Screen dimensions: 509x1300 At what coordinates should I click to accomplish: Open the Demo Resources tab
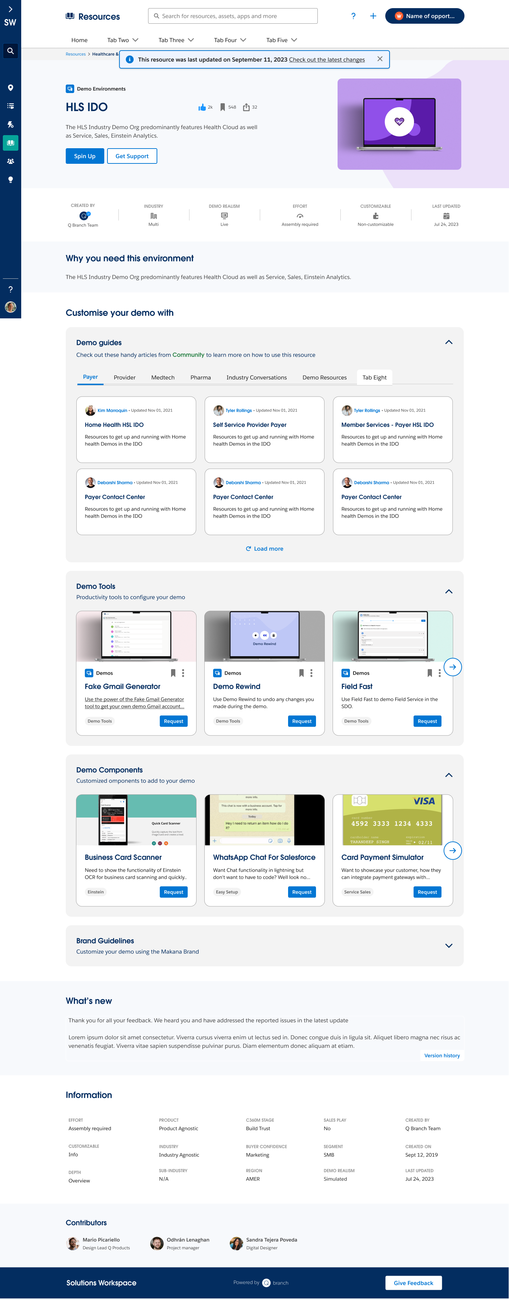324,377
